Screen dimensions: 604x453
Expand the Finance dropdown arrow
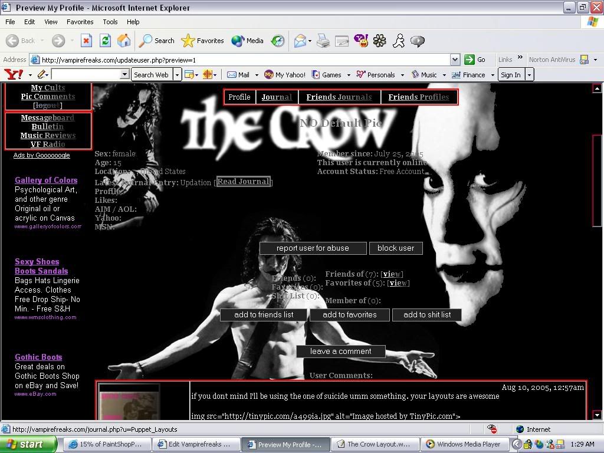(x=493, y=75)
